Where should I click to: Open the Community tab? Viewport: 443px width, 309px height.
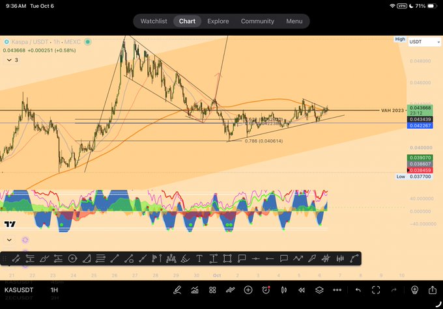click(x=257, y=21)
